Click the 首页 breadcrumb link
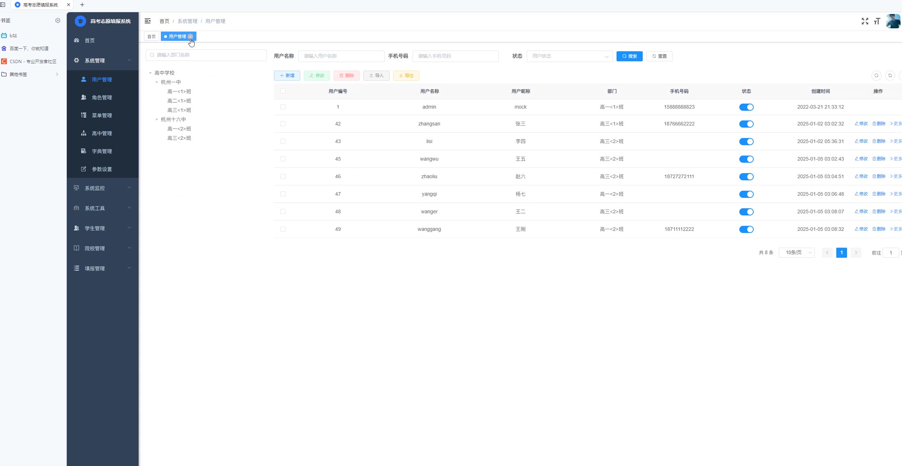Image resolution: width=902 pixels, height=466 pixels. click(x=164, y=21)
